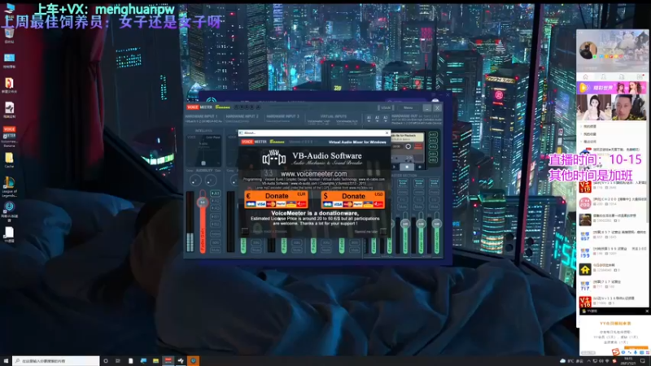Click the taskbar search box
This screenshot has height=366, width=651.
tap(56, 361)
